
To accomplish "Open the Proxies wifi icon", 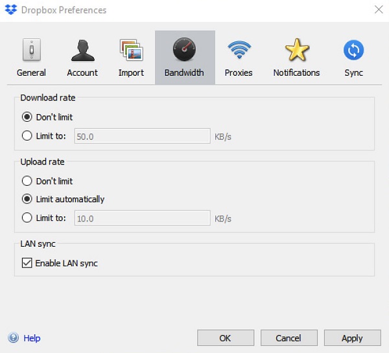I will tap(239, 50).
